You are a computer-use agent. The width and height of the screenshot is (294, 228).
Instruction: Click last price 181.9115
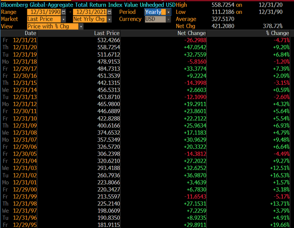[x=109, y=225]
